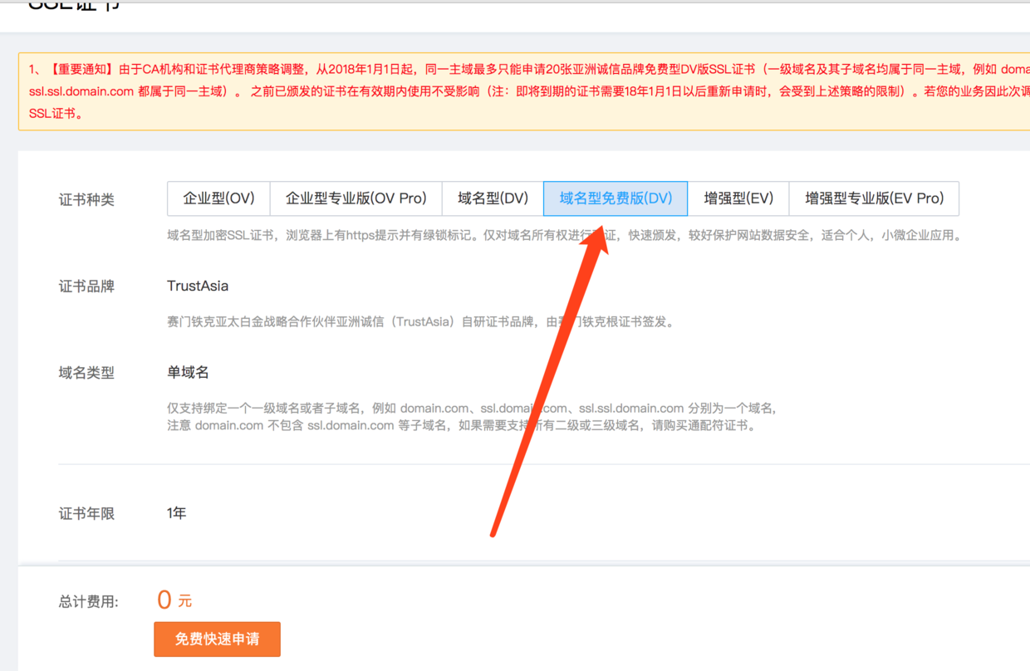
Task: Click the 总计费用 label
Action: [x=89, y=601]
